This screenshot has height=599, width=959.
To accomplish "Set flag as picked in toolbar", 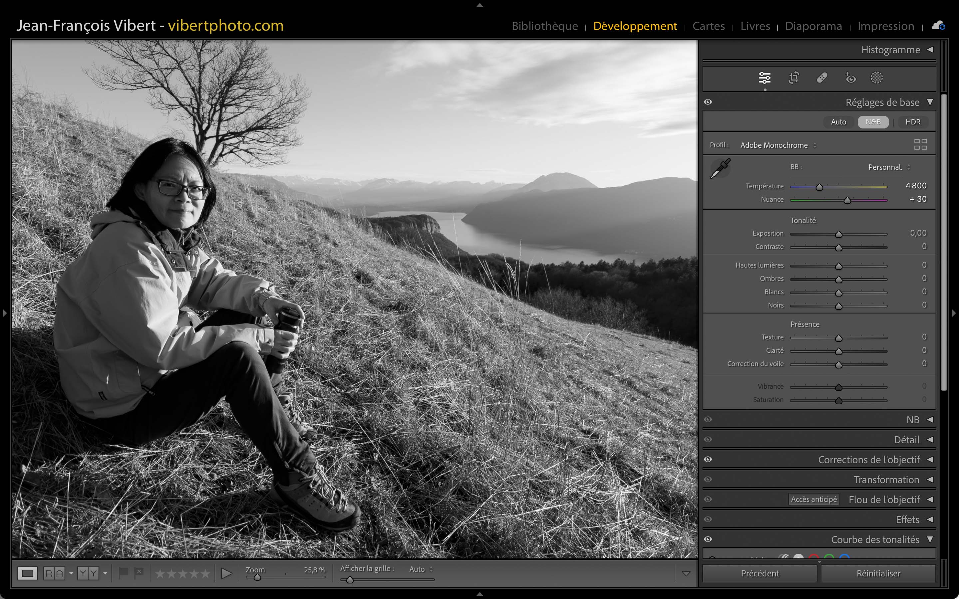I will (123, 573).
